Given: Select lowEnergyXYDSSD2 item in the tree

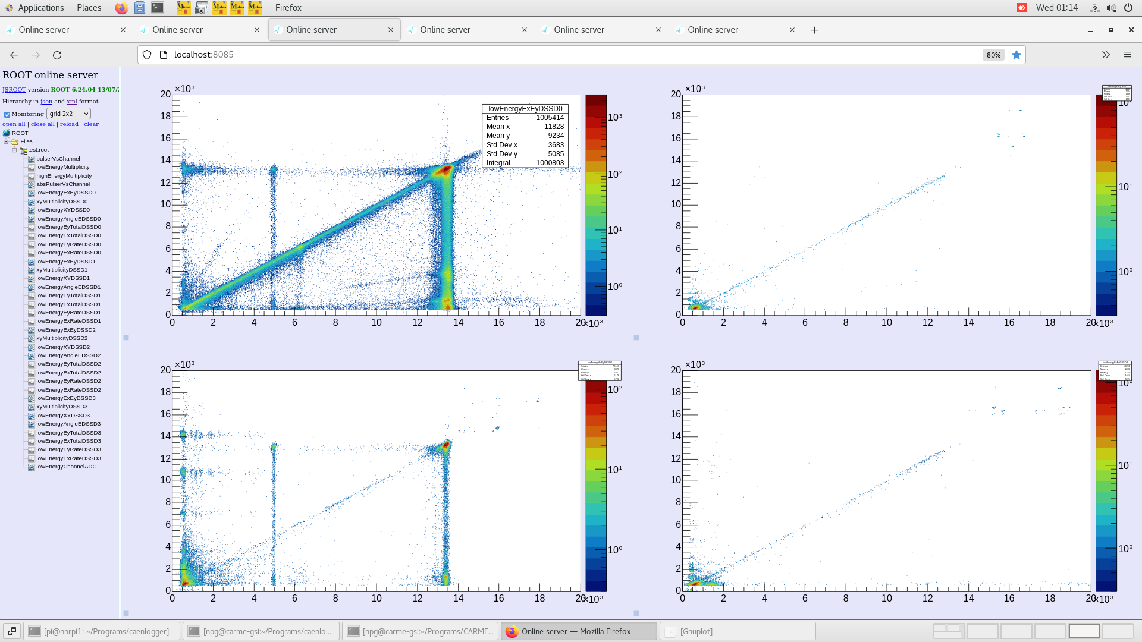Looking at the screenshot, I should (x=63, y=347).
